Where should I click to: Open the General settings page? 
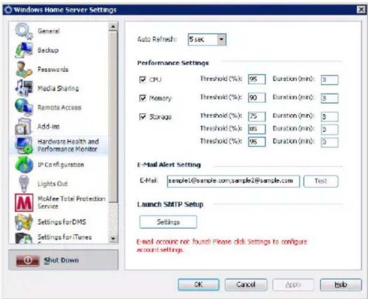(59, 31)
